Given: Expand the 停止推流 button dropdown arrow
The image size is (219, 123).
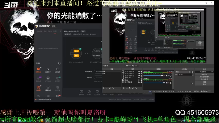Looking at the screenshot, I should point(212,72).
